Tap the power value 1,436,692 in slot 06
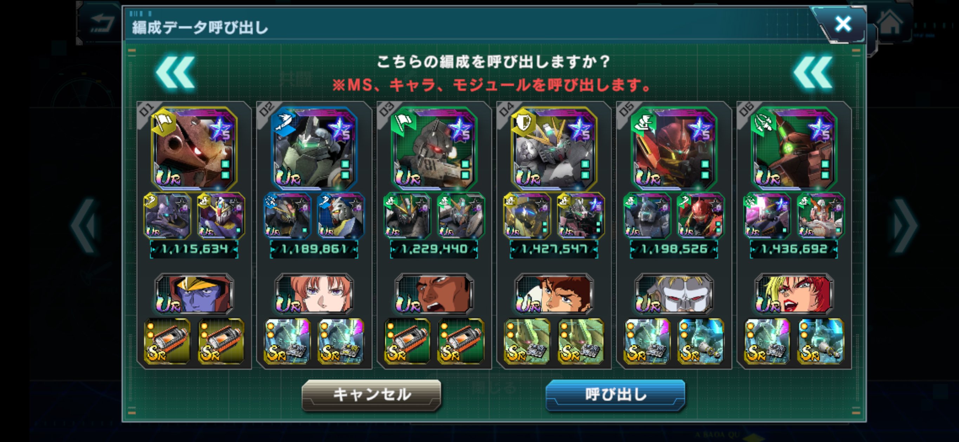The width and height of the screenshot is (959, 442). [x=794, y=249]
